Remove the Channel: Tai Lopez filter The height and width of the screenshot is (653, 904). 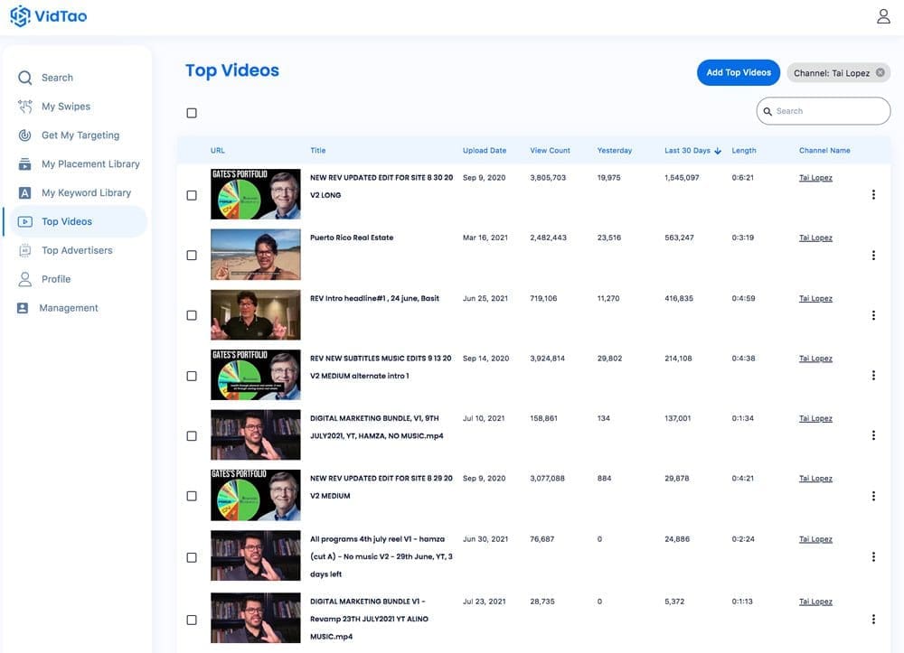(880, 72)
